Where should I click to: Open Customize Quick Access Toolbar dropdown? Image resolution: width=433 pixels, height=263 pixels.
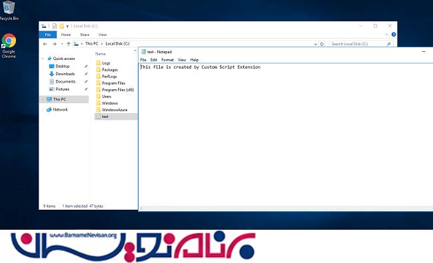point(67,26)
